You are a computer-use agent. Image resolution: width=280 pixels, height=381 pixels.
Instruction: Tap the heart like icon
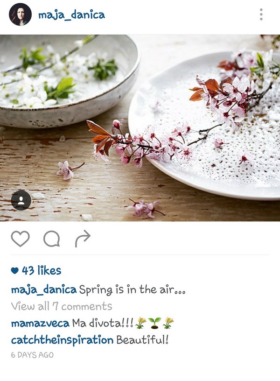21,239
